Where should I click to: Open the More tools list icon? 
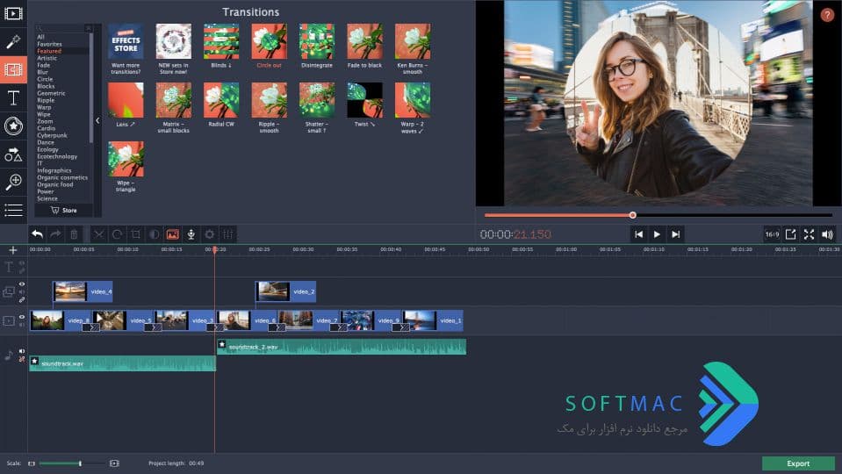[x=13, y=210]
